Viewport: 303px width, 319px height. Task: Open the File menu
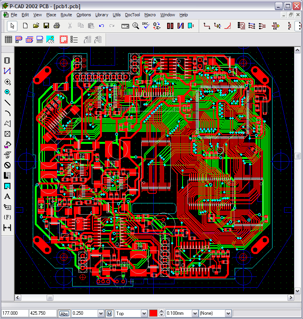point(14,15)
